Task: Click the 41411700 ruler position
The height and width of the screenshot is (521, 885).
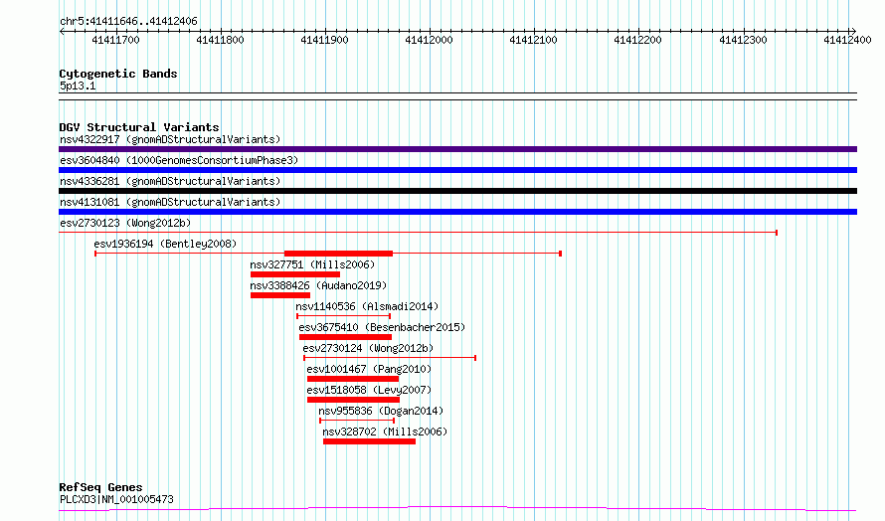Action: tap(115, 40)
